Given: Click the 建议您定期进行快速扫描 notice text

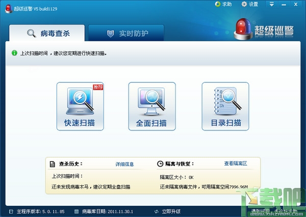Looking at the screenshot, I should 80,53.
